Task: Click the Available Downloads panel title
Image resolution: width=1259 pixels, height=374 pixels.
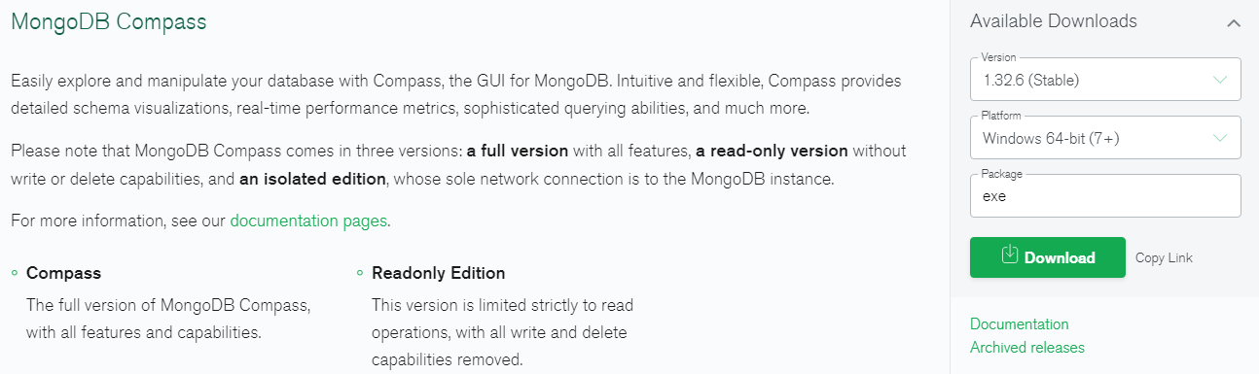Action: (x=1054, y=21)
